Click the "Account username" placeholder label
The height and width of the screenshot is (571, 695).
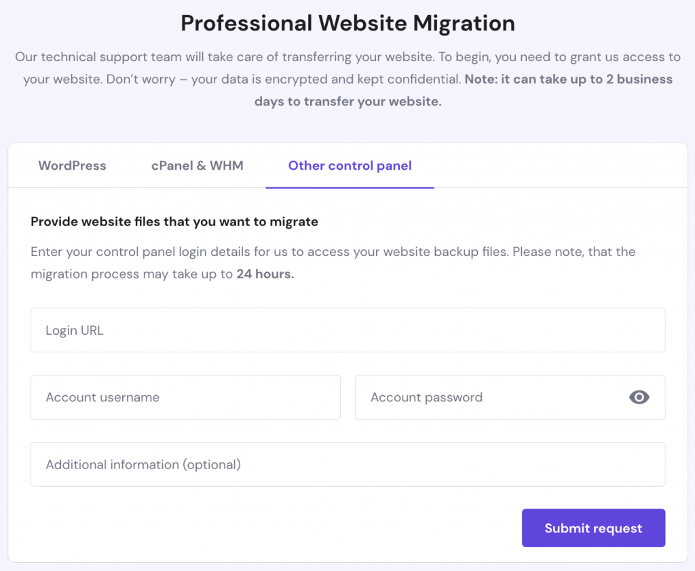[102, 398]
